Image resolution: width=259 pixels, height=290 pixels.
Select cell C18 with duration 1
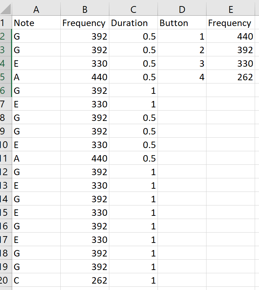[133, 253]
